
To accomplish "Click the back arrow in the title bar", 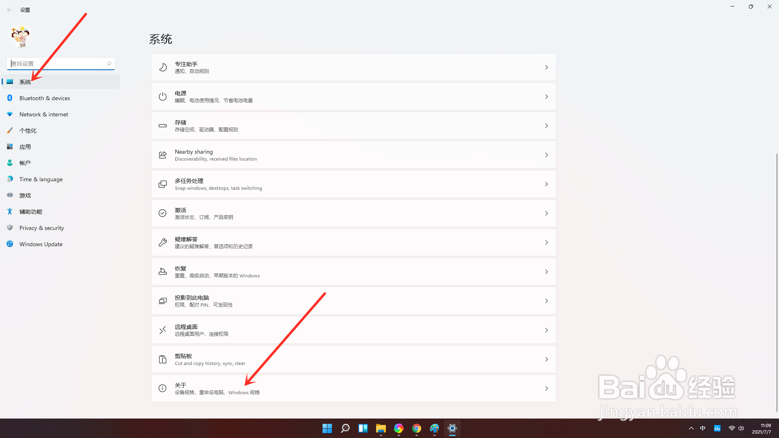I will point(10,10).
